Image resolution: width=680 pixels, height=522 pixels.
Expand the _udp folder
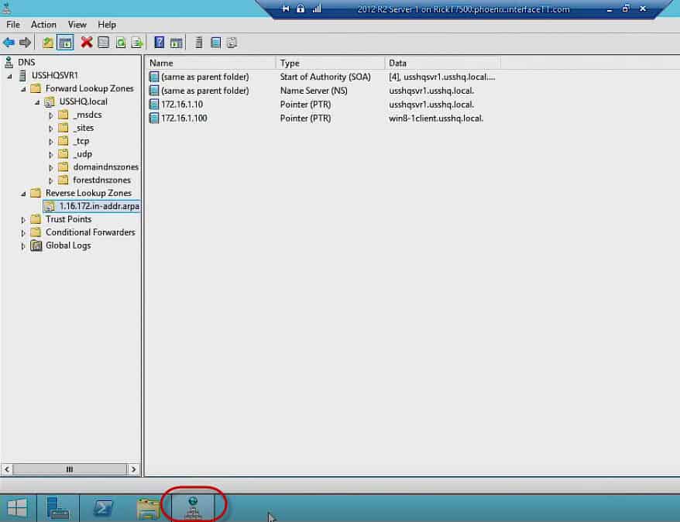point(51,154)
